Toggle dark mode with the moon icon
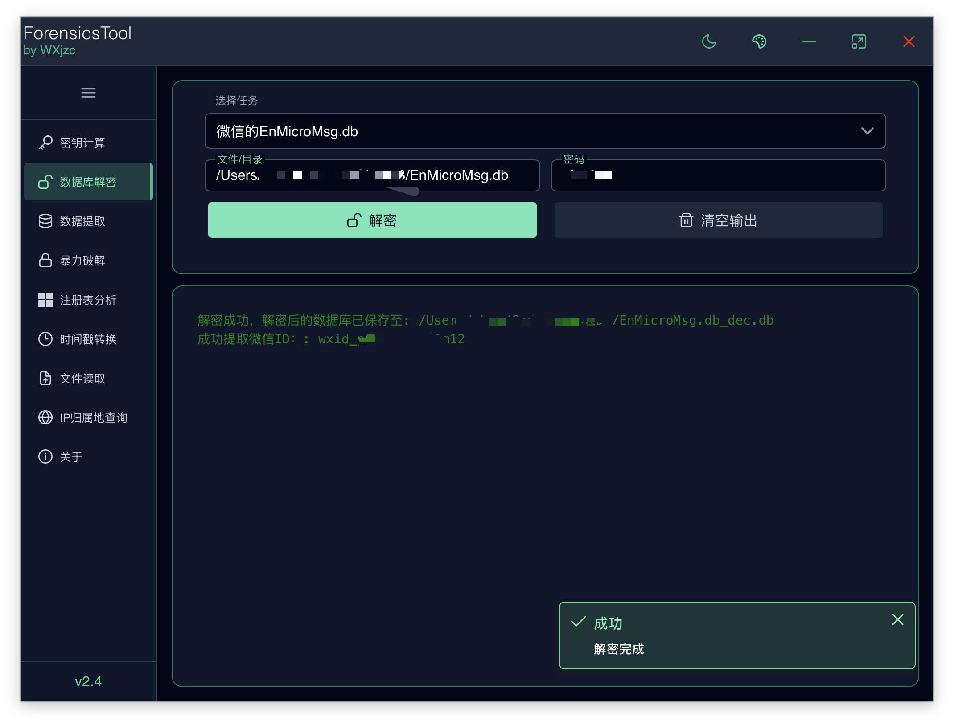The height and width of the screenshot is (725, 954). coord(709,41)
